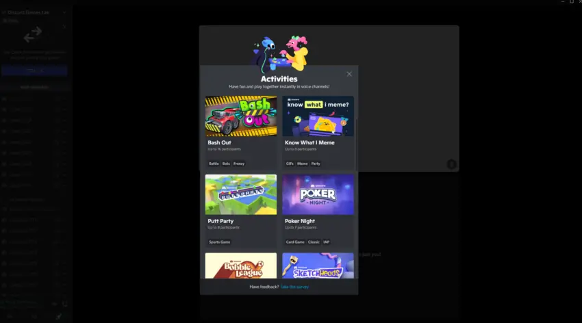Launch Know What I Meme banner
The image size is (582, 323).
pyautogui.click(x=318, y=116)
